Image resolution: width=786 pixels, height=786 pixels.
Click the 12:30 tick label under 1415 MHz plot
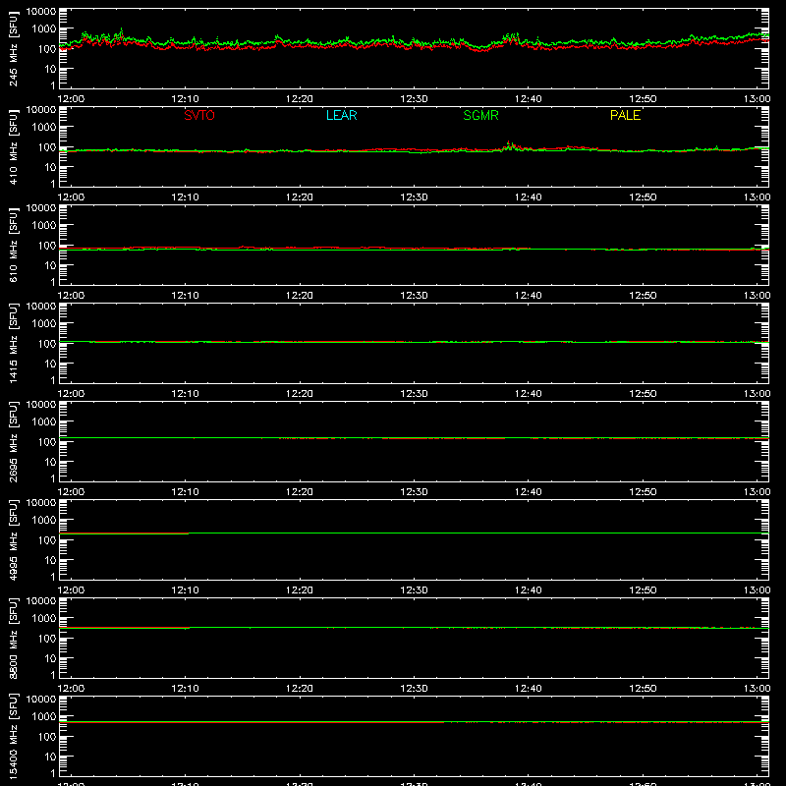click(414, 394)
